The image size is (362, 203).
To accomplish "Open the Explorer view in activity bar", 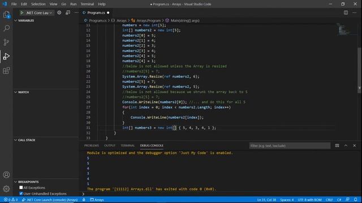I will pos(6,14).
